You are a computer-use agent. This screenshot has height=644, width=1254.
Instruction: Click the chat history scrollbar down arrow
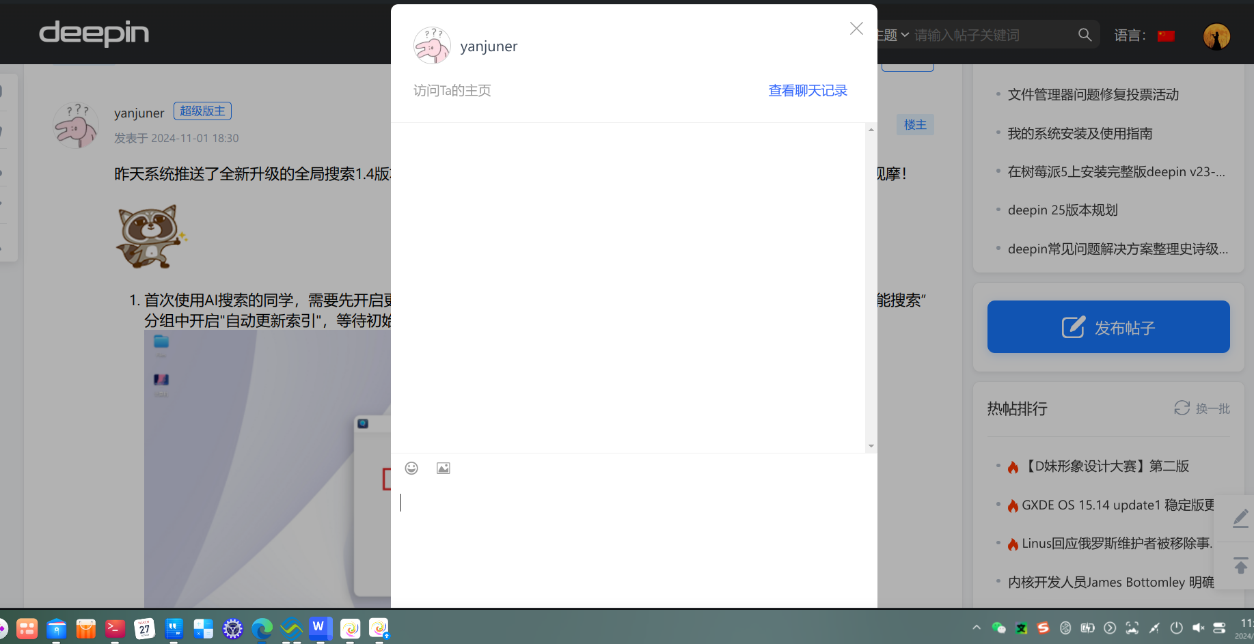(x=871, y=446)
